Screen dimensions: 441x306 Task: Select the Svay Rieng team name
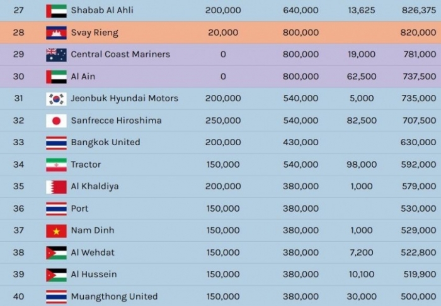click(94, 33)
